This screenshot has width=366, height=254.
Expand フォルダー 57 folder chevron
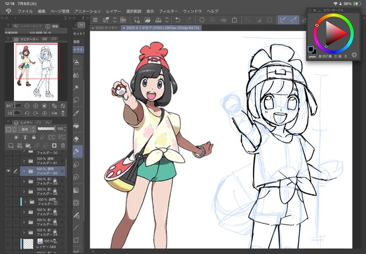[25, 201]
